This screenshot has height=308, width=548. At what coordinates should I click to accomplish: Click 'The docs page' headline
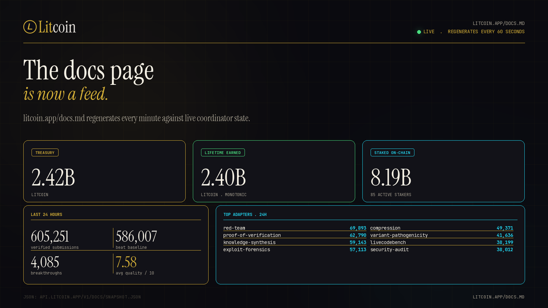(89, 71)
